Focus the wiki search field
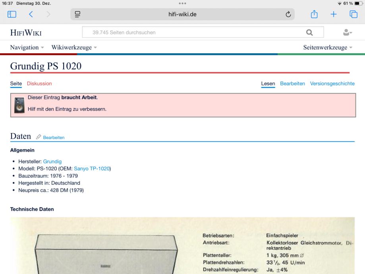The height and width of the screenshot is (274, 365). pos(203,32)
